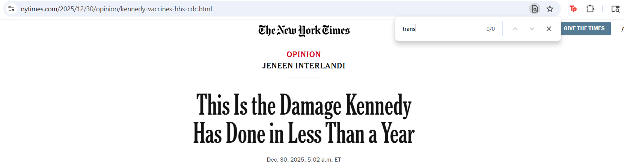Go to previous find match (up arrow)
Image resolution: width=624 pixels, height=168 pixels.
[x=515, y=29]
